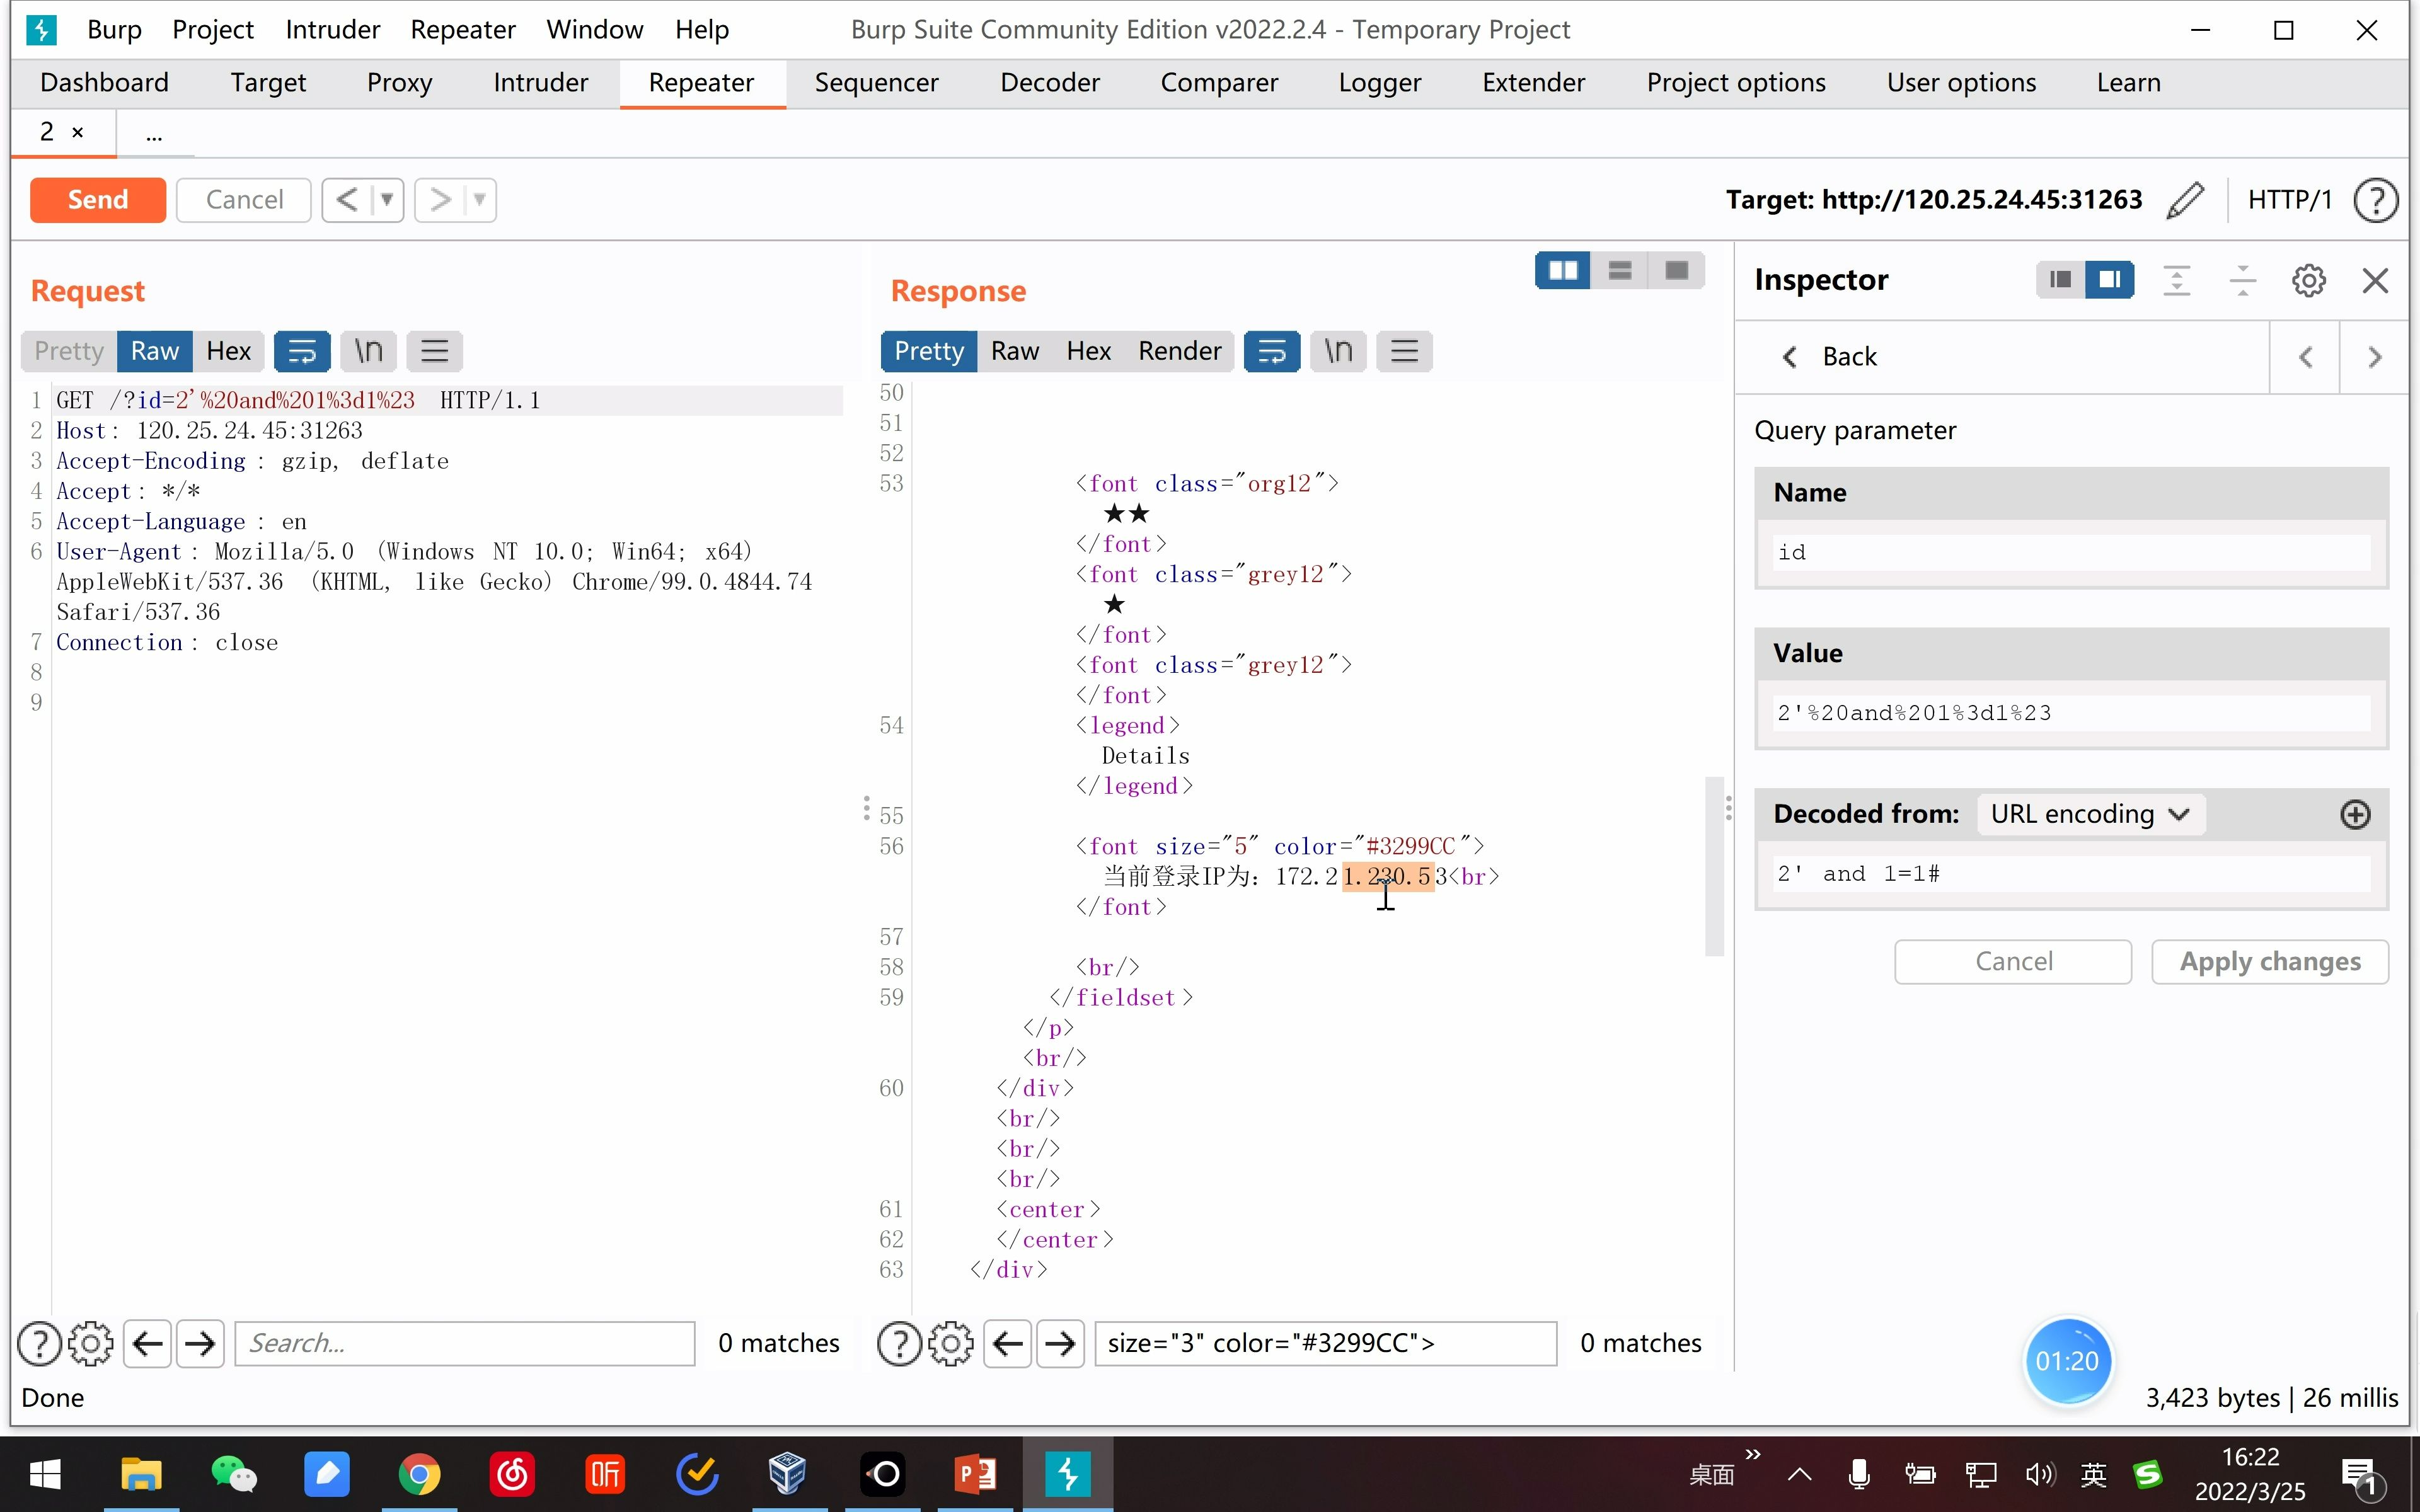
Task: Add another decoding with plus icon
Action: tap(2355, 814)
